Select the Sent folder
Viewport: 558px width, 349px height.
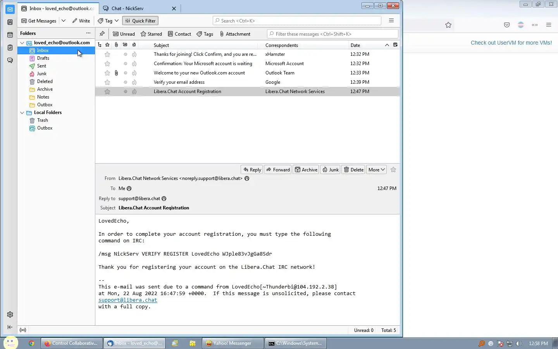pos(56,66)
